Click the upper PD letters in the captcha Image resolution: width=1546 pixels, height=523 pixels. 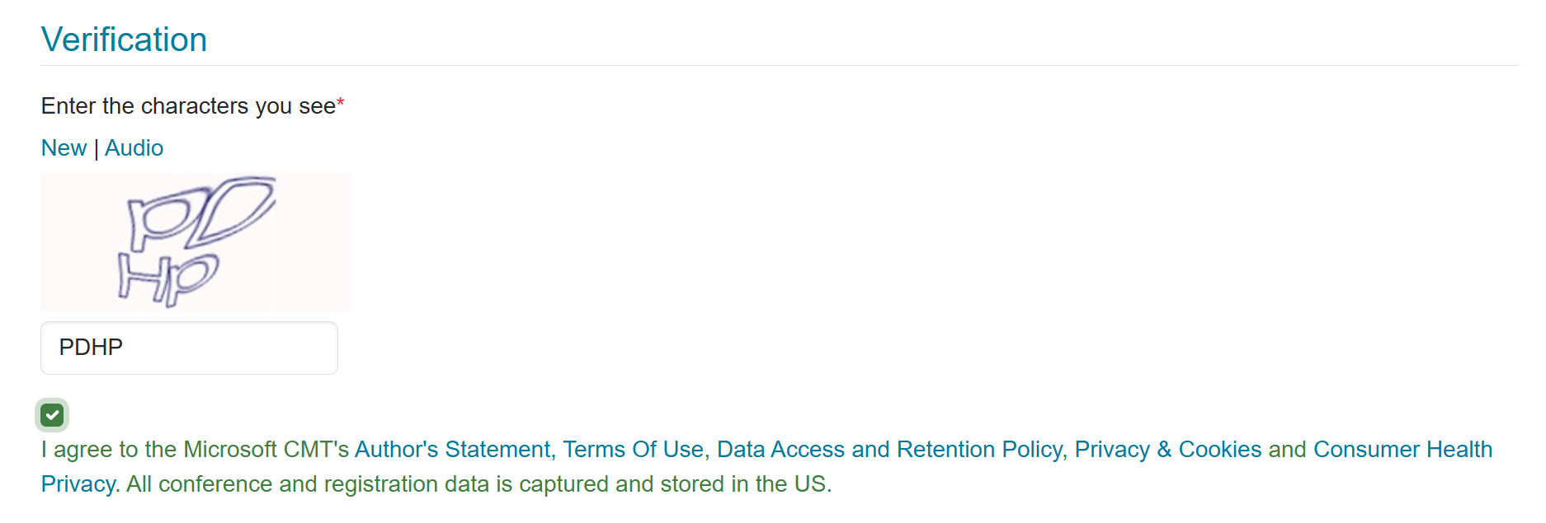click(x=200, y=212)
